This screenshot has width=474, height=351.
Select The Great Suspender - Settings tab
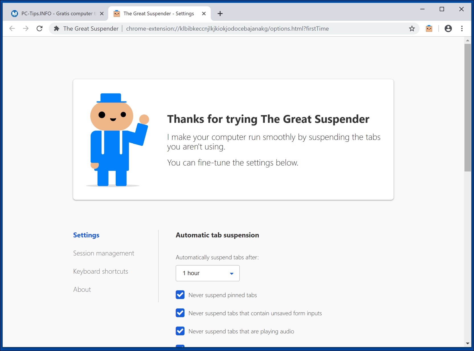point(160,14)
